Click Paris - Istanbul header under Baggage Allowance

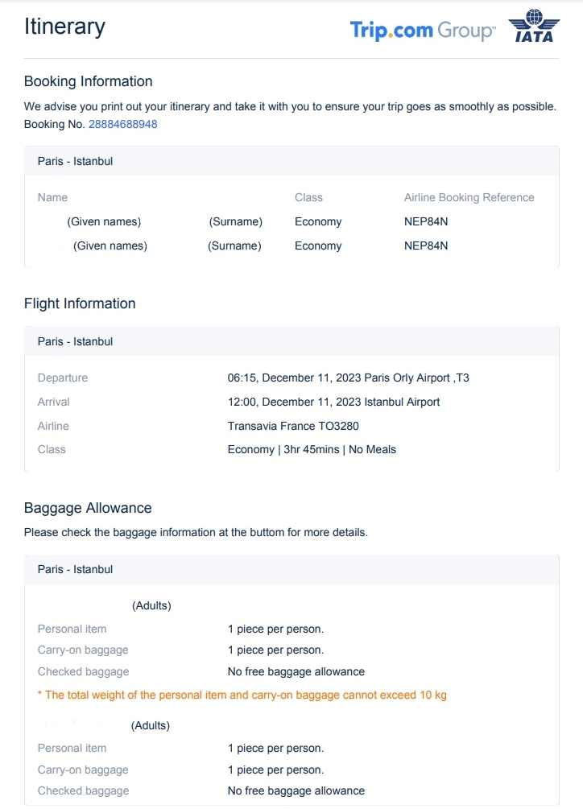75,569
